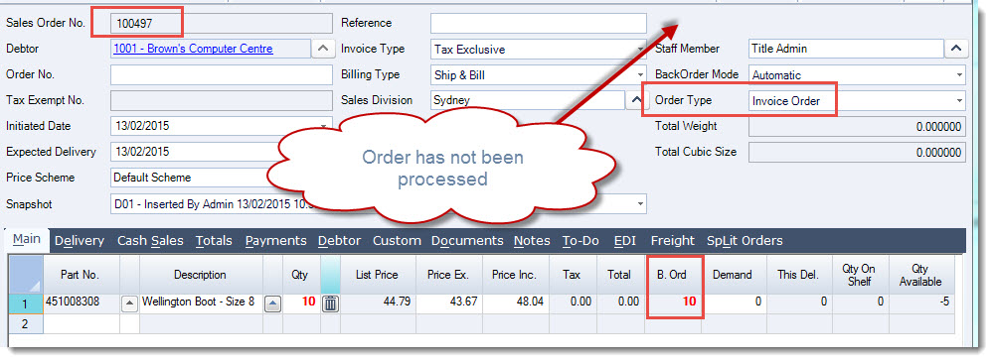Open the Billing Type dropdown

tap(641, 74)
